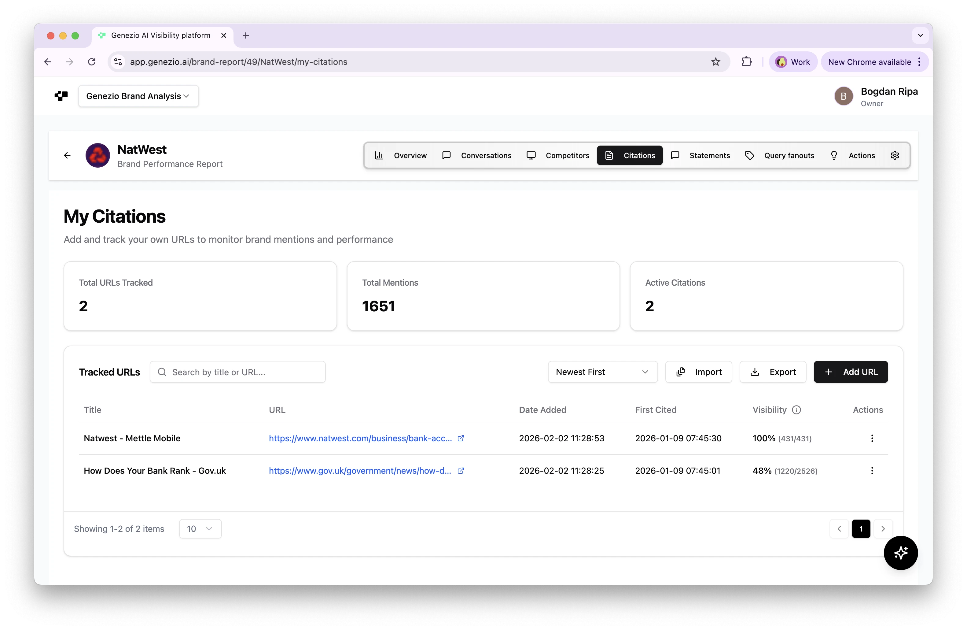Select the Actions lightbulb icon

point(834,155)
